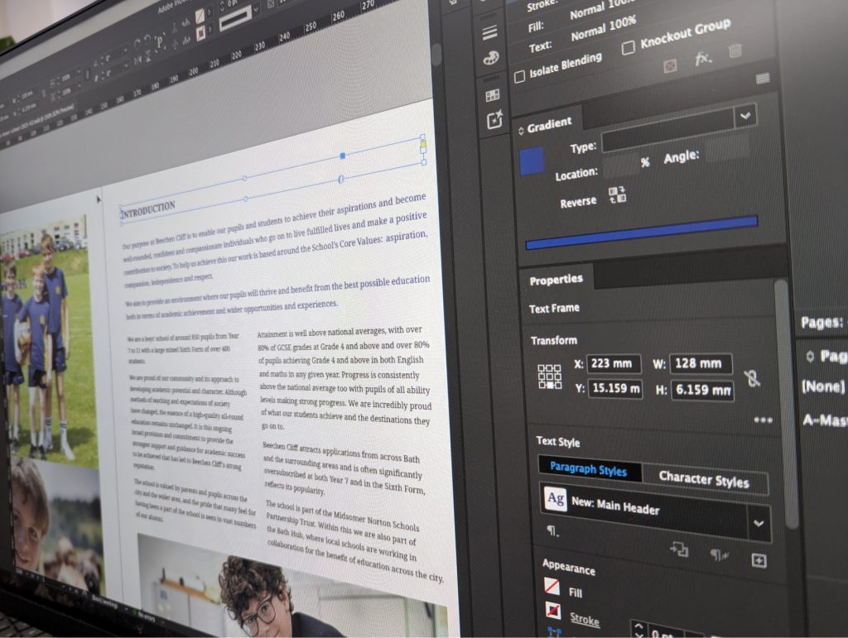Open the Properties panel tab
This screenshot has height=638, width=848.
tap(556, 281)
